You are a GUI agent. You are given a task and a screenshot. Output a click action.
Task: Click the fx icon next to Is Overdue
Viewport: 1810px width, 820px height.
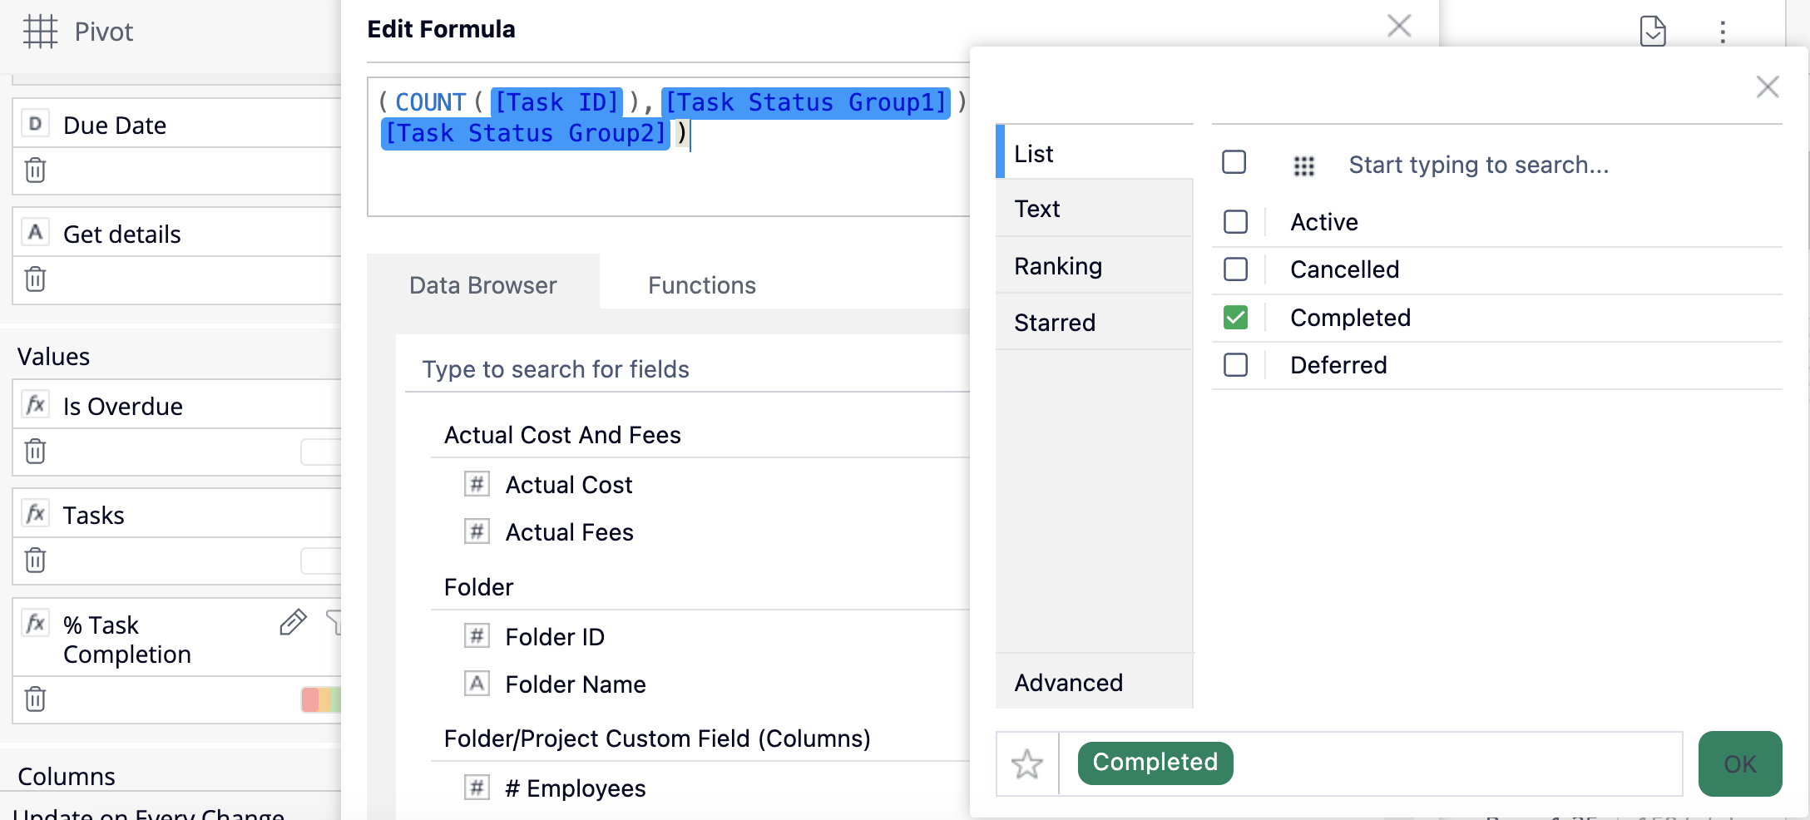point(35,405)
